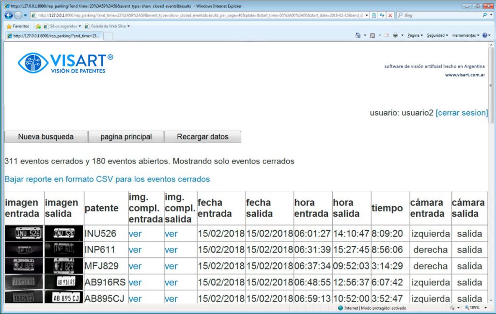Refresh the page with the Refresh icon
Image resolution: width=496 pixels, height=314 pixels.
tap(382, 15)
